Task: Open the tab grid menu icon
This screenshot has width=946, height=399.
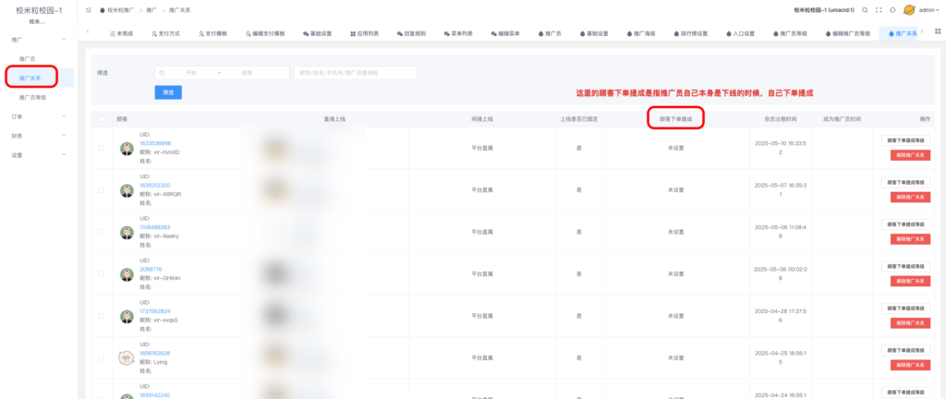Action: pyautogui.click(x=938, y=32)
